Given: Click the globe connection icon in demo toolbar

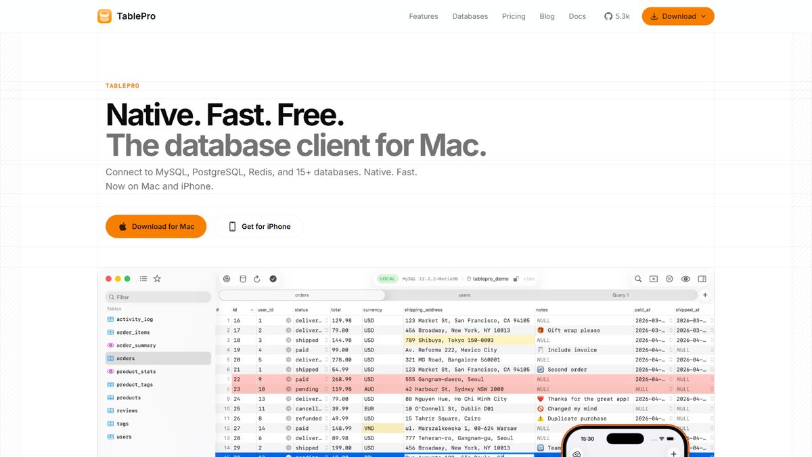Looking at the screenshot, I should [x=227, y=278].
